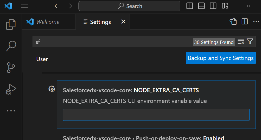Switch to the Welcome tab
The height and width of the screenshot is (140, 261).
[x=49, y=22]
